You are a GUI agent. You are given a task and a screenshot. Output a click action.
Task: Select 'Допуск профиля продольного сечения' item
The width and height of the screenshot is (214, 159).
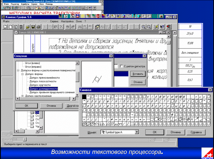coord(52,92)
